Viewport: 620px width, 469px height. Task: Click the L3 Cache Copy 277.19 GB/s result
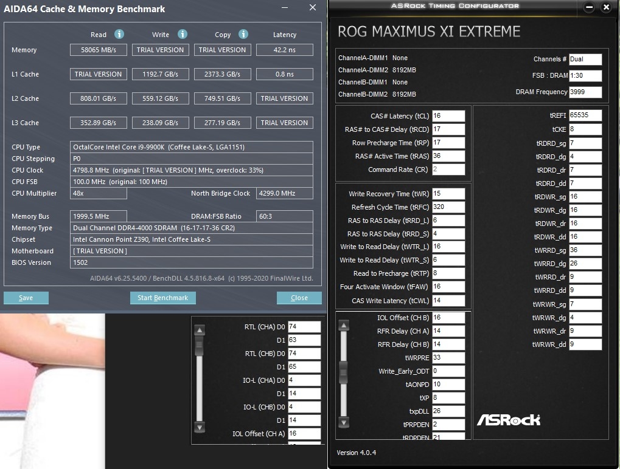coord(222,123)
